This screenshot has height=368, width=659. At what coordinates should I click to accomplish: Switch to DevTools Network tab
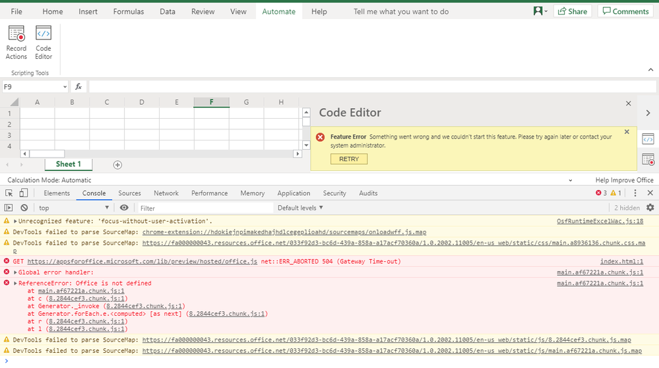[x=166, y=193]
